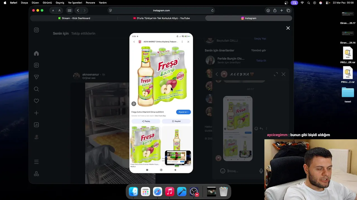The height and width of the screenshot is (200, 357).
Task: Open Safari tab groups grid button
Action: coord(69,10)
